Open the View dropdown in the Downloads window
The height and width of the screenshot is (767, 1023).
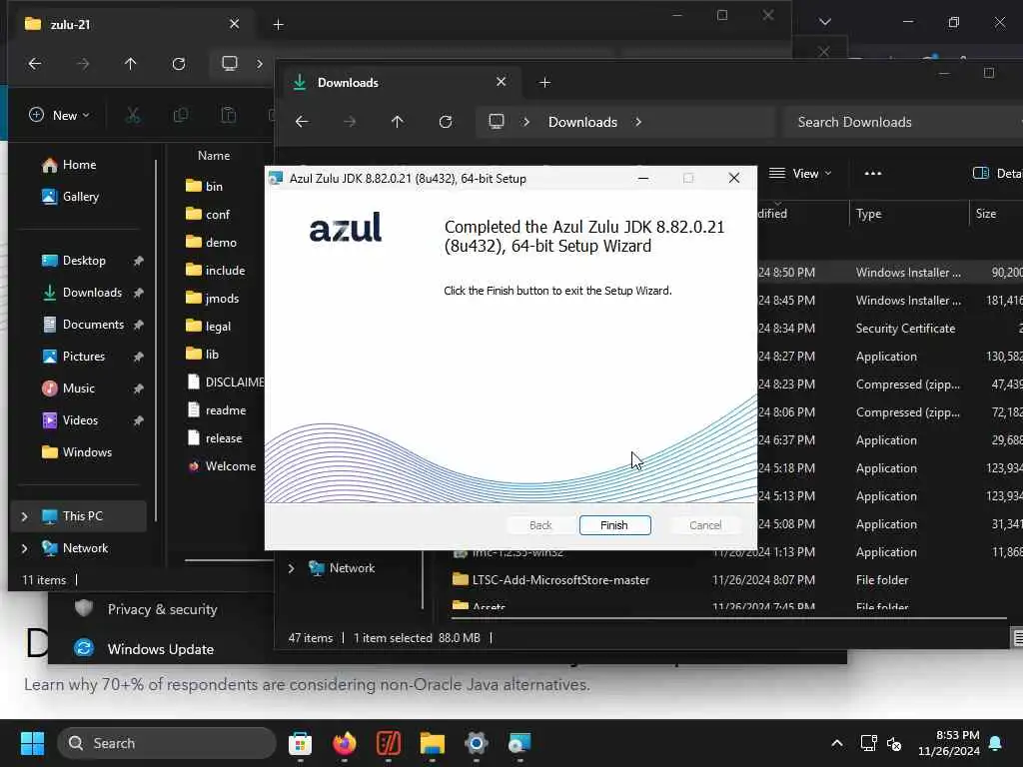coord(800,174)
